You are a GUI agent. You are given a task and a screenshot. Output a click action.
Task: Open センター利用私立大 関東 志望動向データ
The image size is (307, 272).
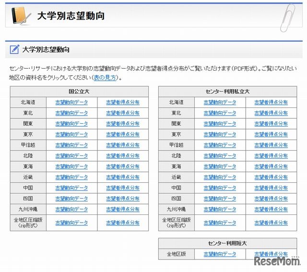click(220, 124)
